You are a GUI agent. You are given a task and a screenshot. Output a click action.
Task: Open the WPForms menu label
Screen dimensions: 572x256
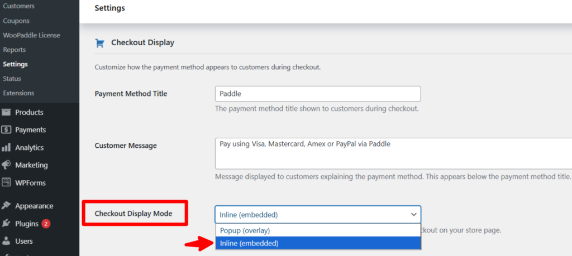pos(30,182)
